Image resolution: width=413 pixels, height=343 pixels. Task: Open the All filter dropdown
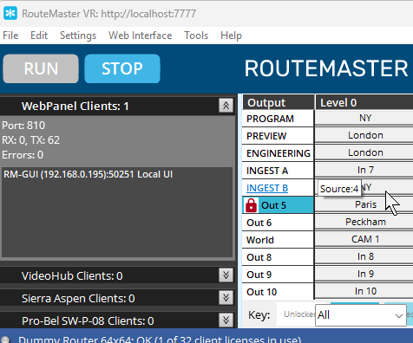tap(360, 315)
